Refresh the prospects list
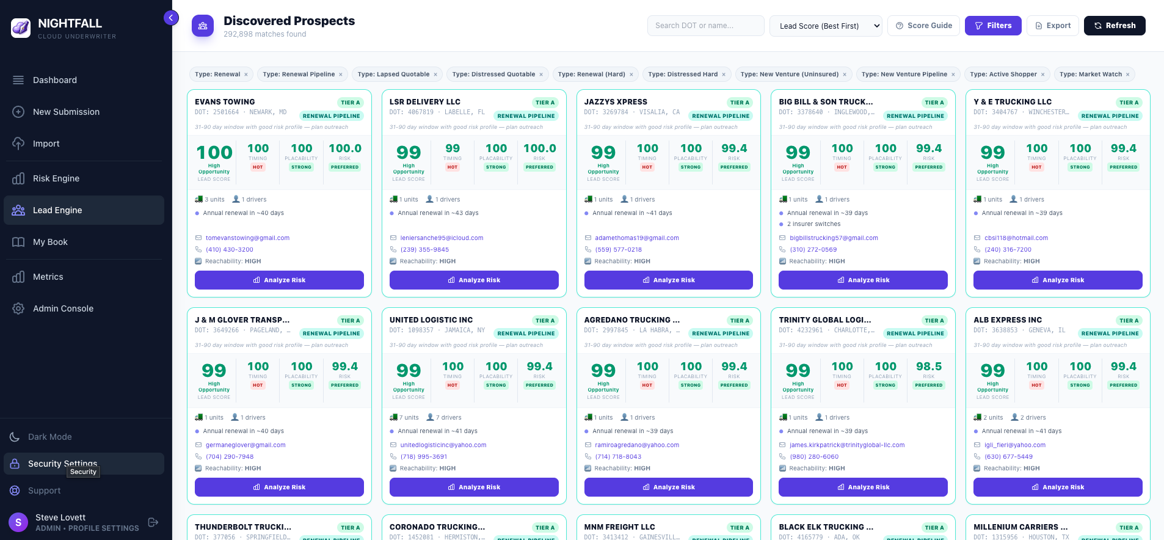The image size is (1164, 540). 1115,26
